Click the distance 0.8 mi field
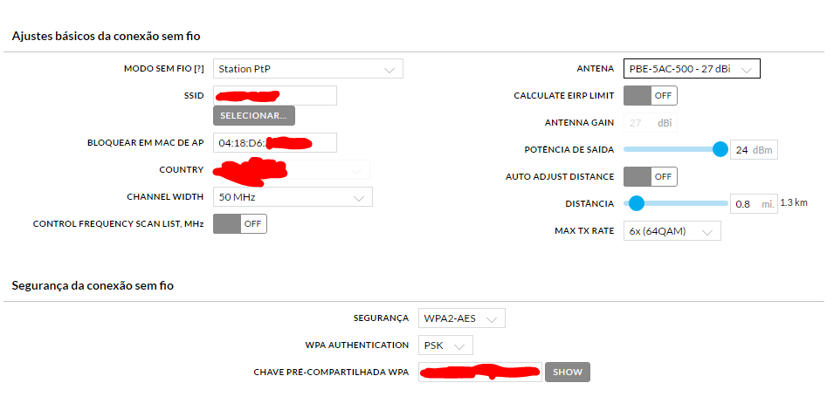This screenshot has height=417, width=834. pyautogui.click(x=753, y=204)
